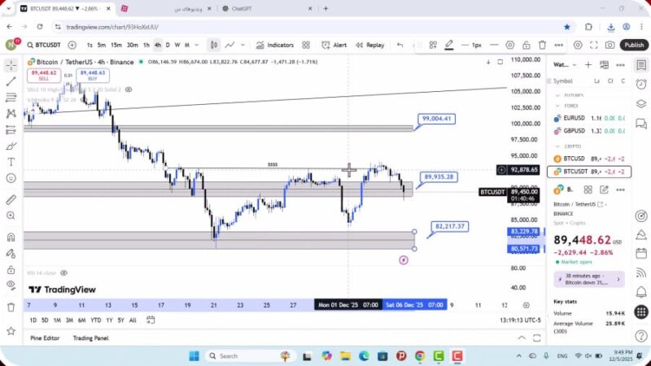
Task: Toggle visibility of the RSI indicator
Action: [x=64, y=273]
